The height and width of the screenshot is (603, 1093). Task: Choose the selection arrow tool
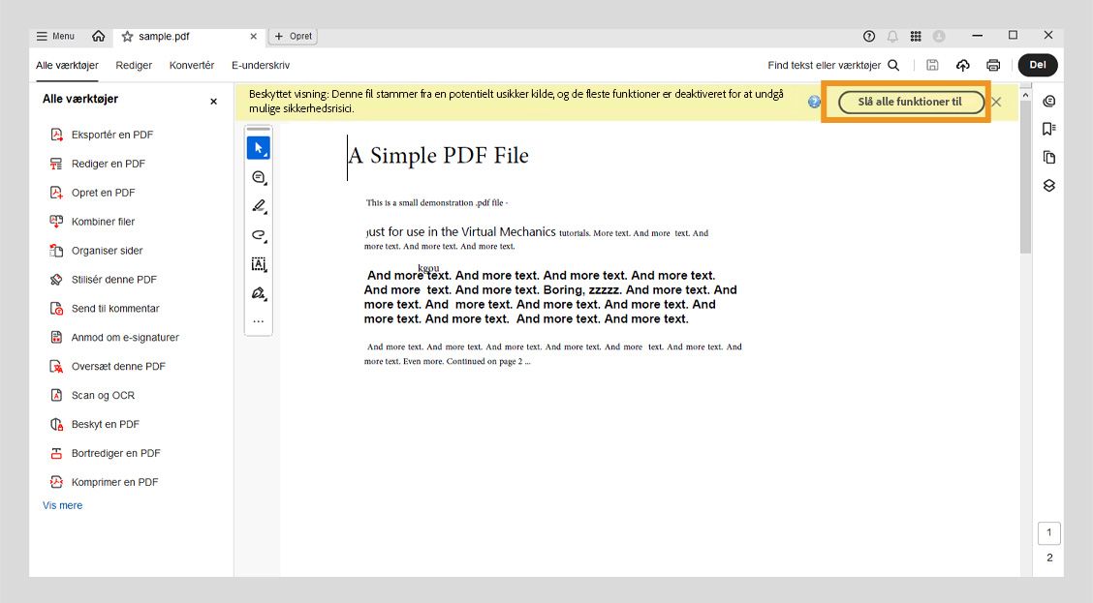pyautogui.click(x=259, y=148)
